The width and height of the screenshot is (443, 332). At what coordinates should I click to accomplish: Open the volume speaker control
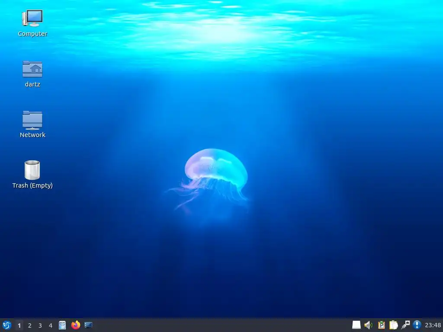(x=369, y=325)
